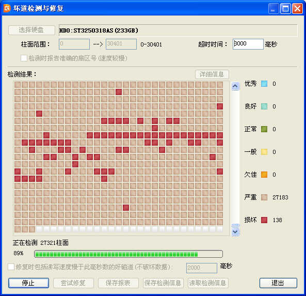The height and width of the screenshot is (296, 306).
Task: Click the scroll down arrow of result grid
Action: coord(235,232)
